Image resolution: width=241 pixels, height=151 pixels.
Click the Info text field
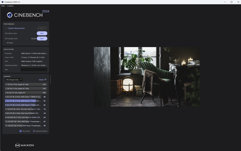pyautogui.click(x=34, y=70)
